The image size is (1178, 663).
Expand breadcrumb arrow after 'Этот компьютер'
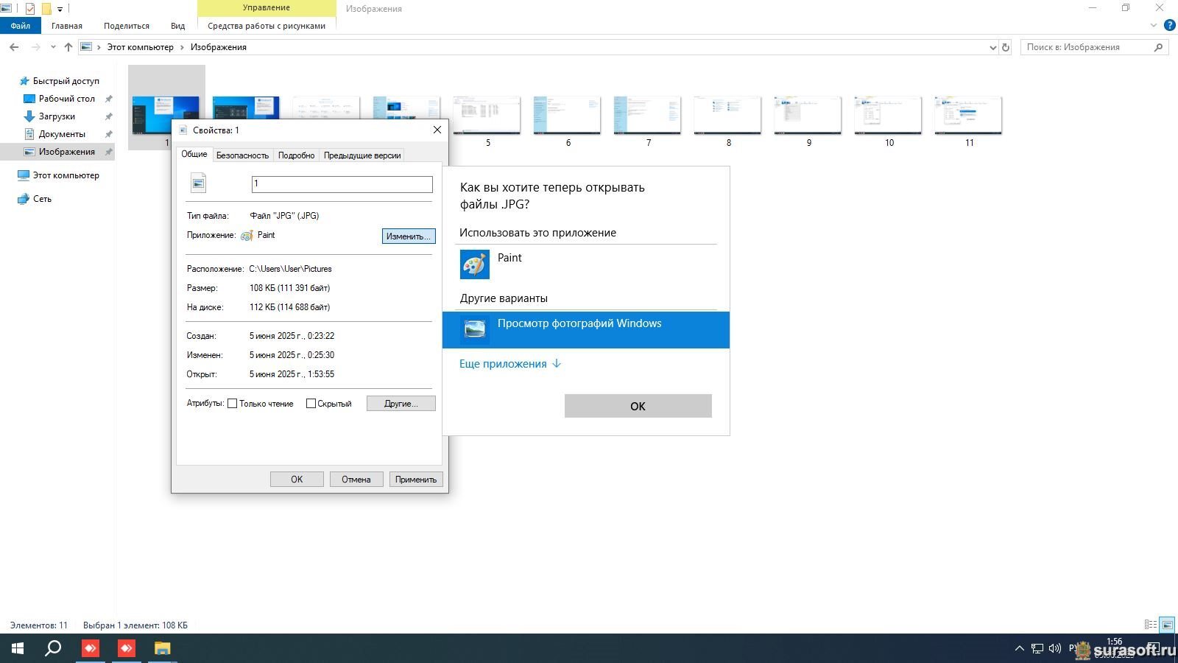click(x=182, y=47)
